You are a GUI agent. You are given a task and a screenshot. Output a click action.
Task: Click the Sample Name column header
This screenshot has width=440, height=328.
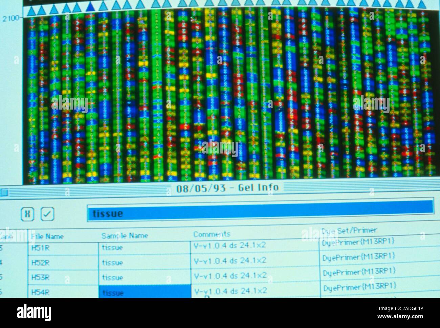click(125, 236)
